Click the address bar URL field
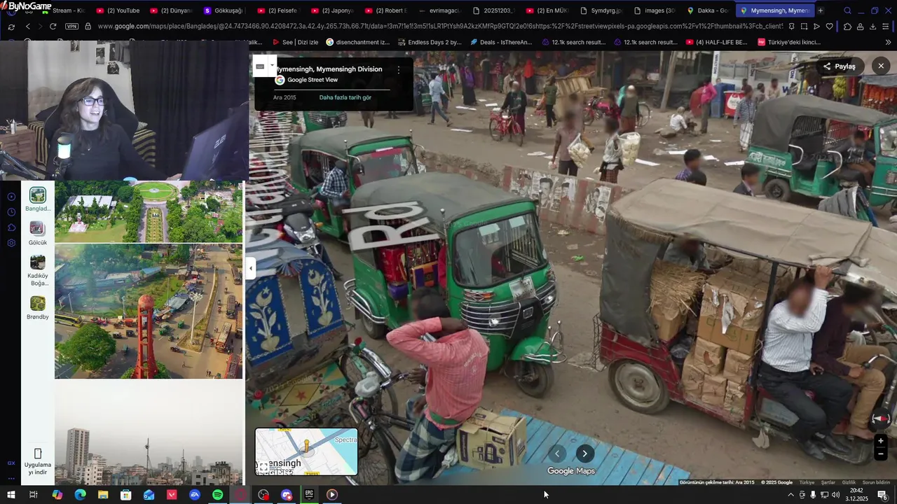Screen dimensions: 897x504 coord(440,27)
